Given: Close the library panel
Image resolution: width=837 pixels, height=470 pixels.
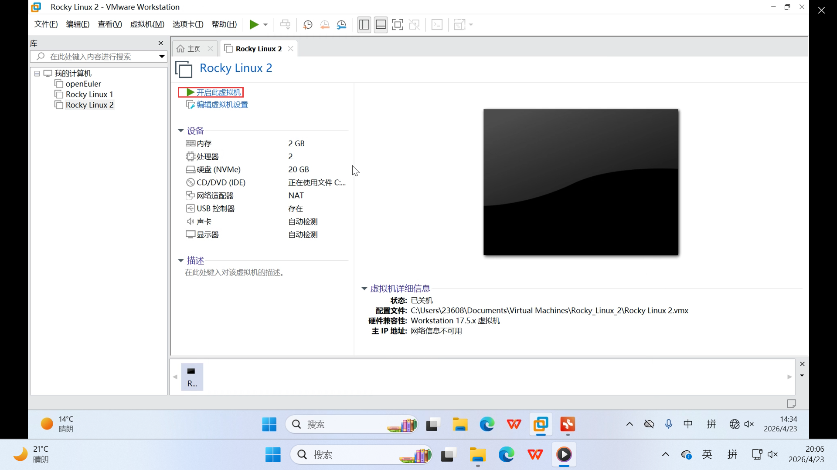Looking at the screenshot, I should pos(160,43).
